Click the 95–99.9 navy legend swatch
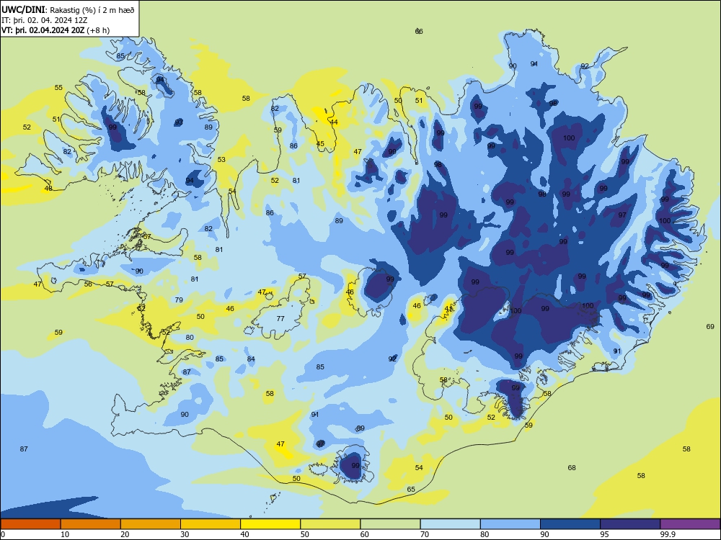Viewport: 721px width, 540px height. [x=630, y=524]
